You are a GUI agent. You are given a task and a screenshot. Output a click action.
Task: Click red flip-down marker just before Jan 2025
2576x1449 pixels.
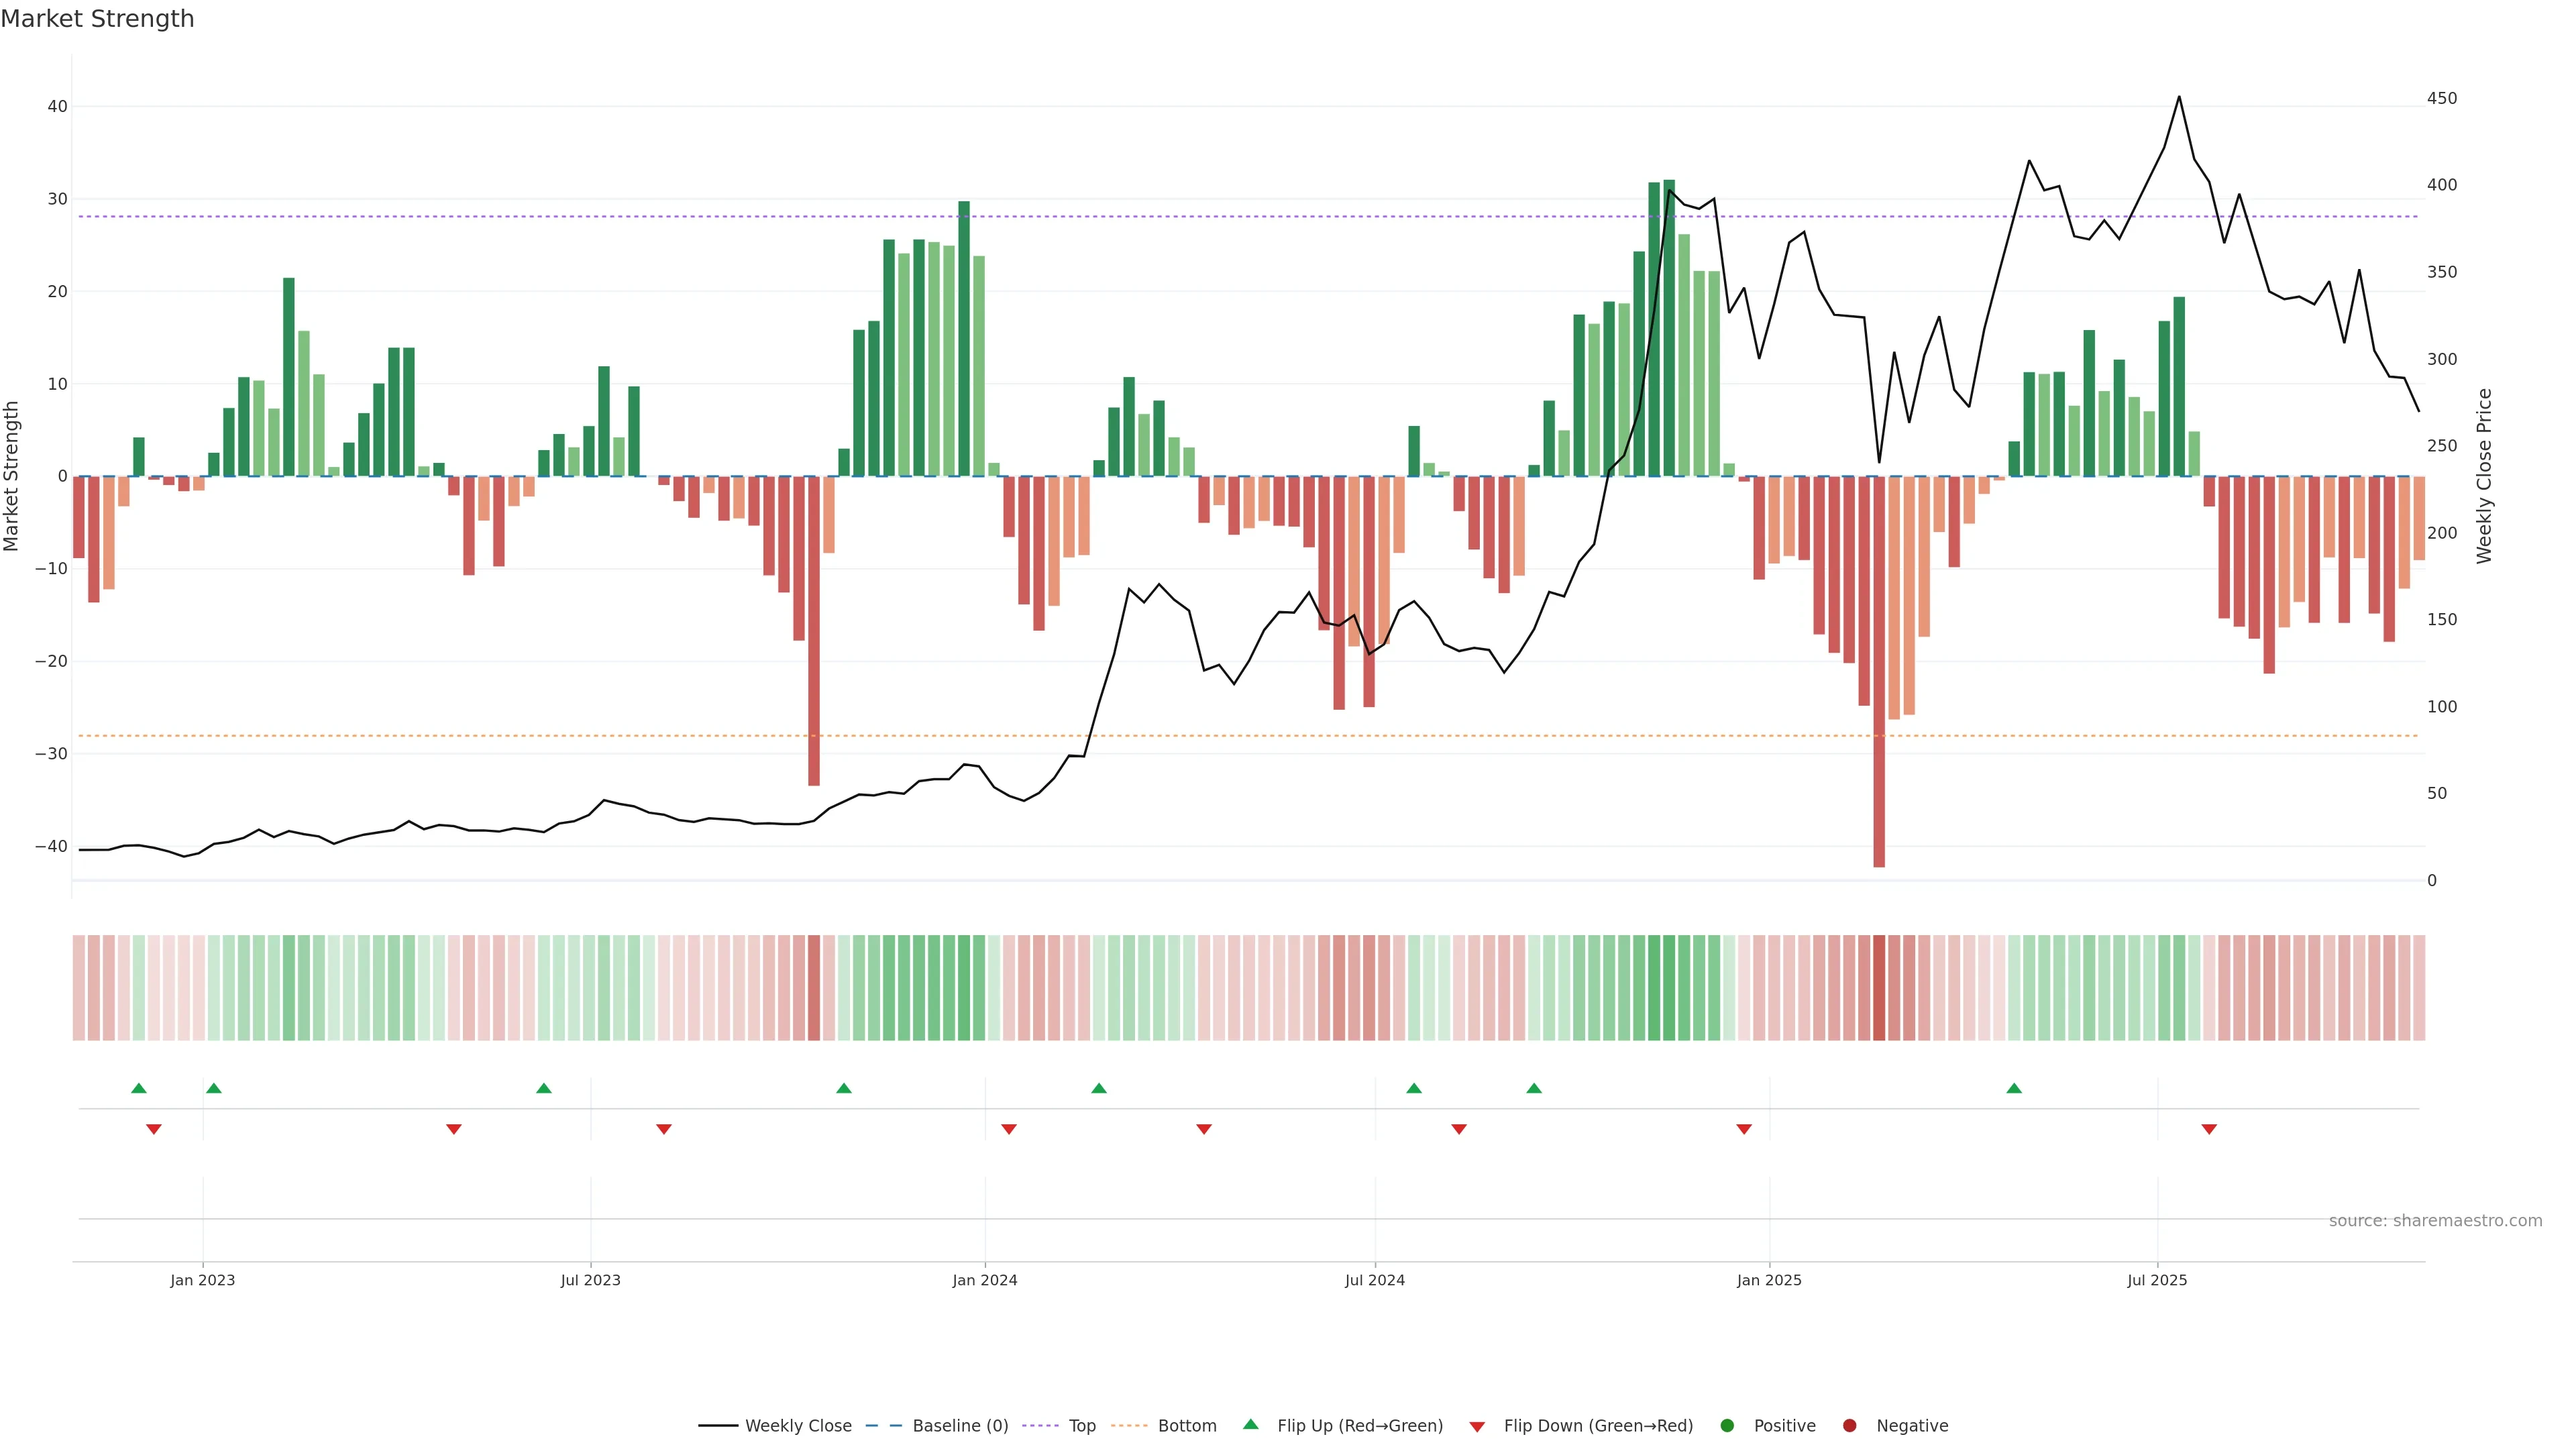(x=1744, y=1129)
